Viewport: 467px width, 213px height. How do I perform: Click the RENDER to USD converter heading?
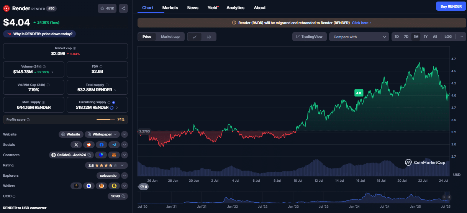point(25,208)
